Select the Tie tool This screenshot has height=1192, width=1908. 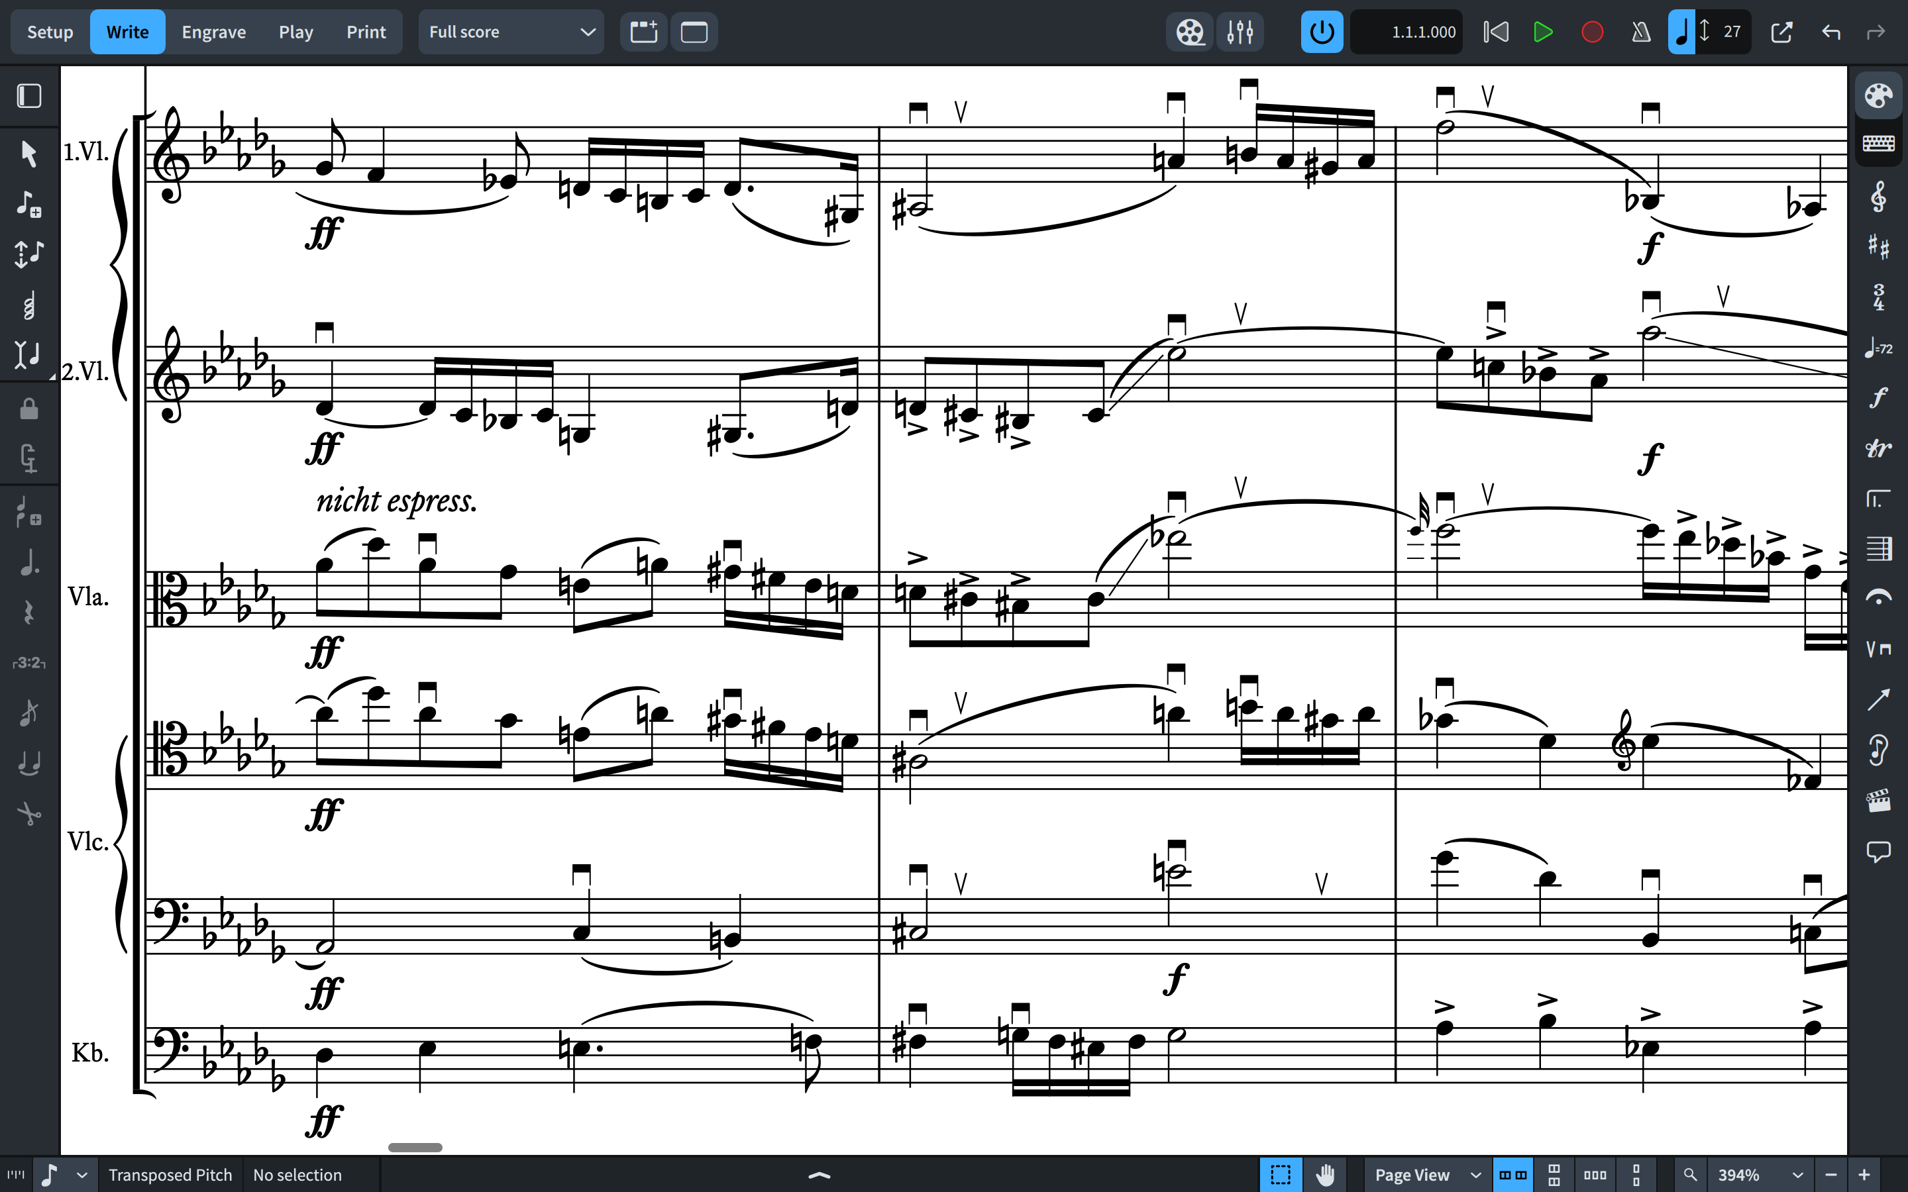click(x=29, y=763)
